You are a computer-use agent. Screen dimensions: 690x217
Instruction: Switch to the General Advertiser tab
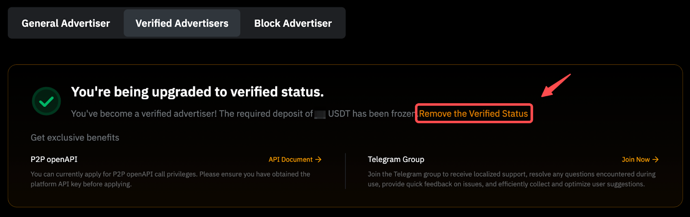coord(66,23)
